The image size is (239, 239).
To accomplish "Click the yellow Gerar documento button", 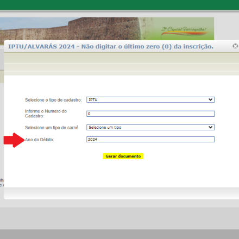I will (123, 156).
